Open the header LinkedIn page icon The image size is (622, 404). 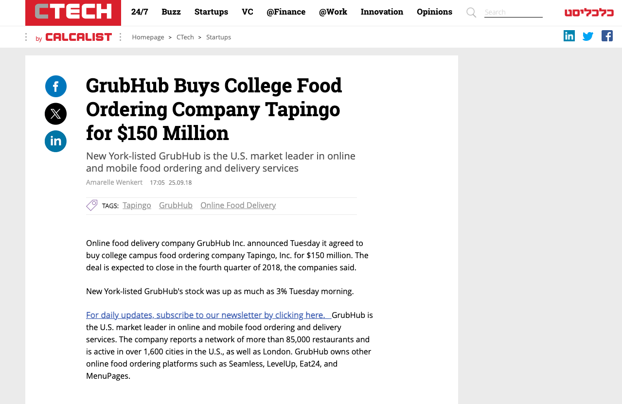(x=569, y=36)
